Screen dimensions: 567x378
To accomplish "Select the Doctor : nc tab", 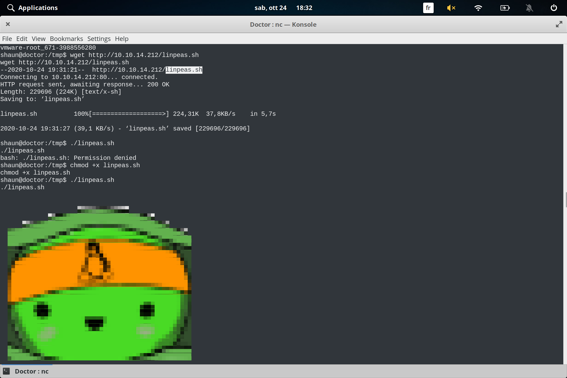I will [31, 371].
